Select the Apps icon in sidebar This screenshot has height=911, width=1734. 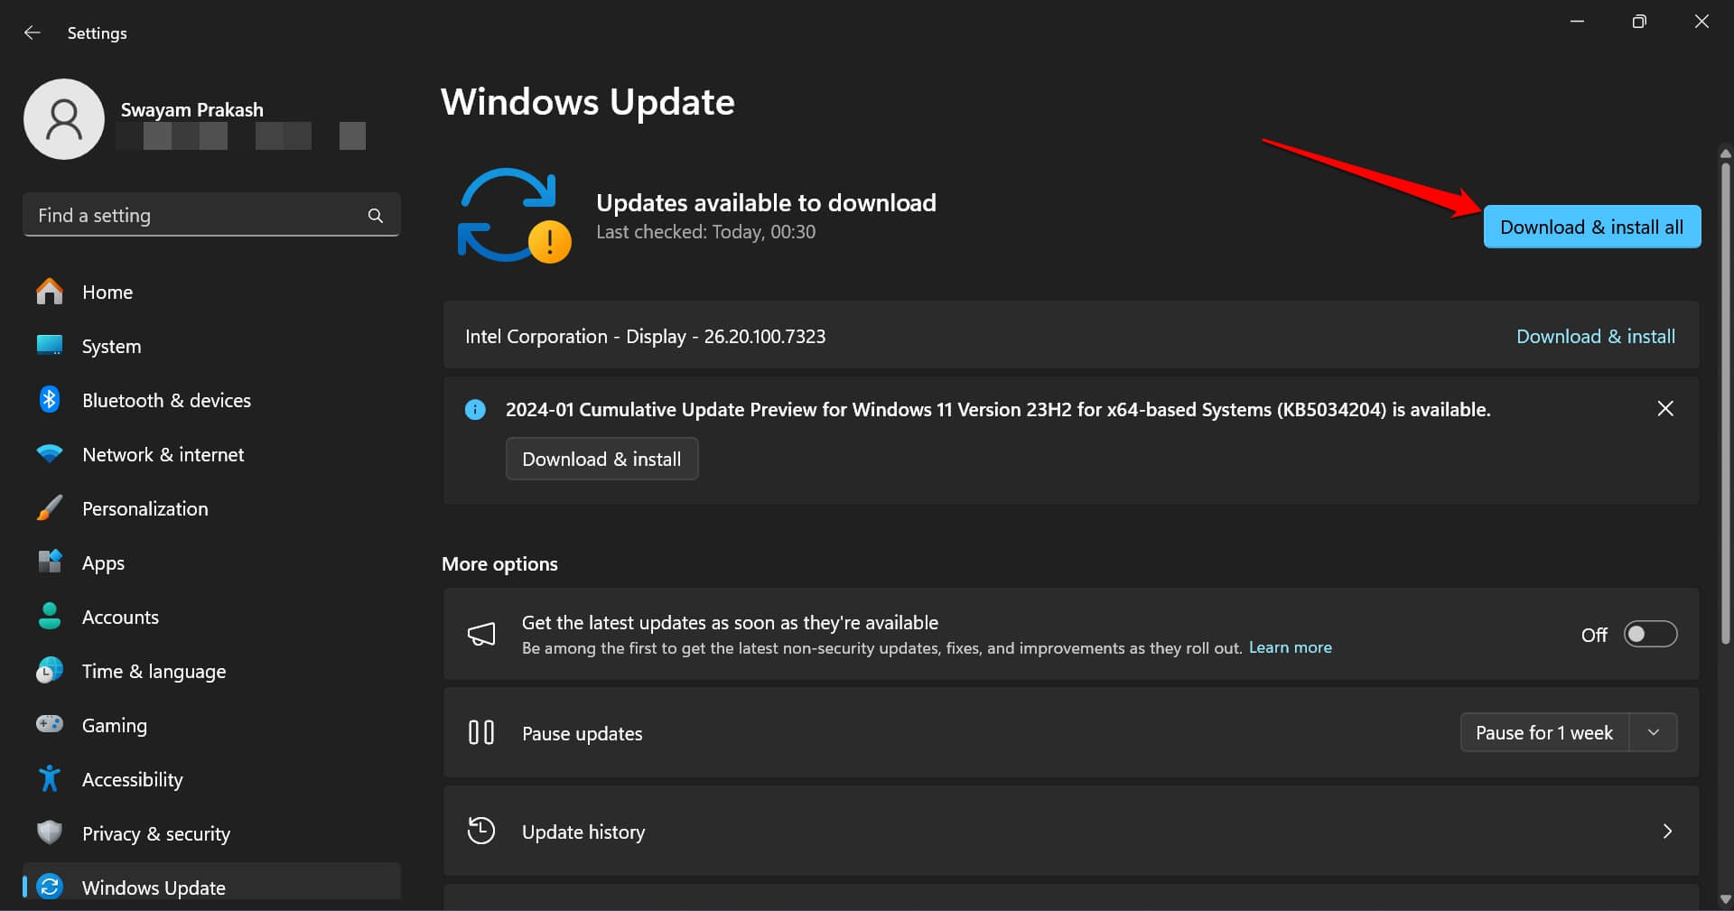click(50, 562)
